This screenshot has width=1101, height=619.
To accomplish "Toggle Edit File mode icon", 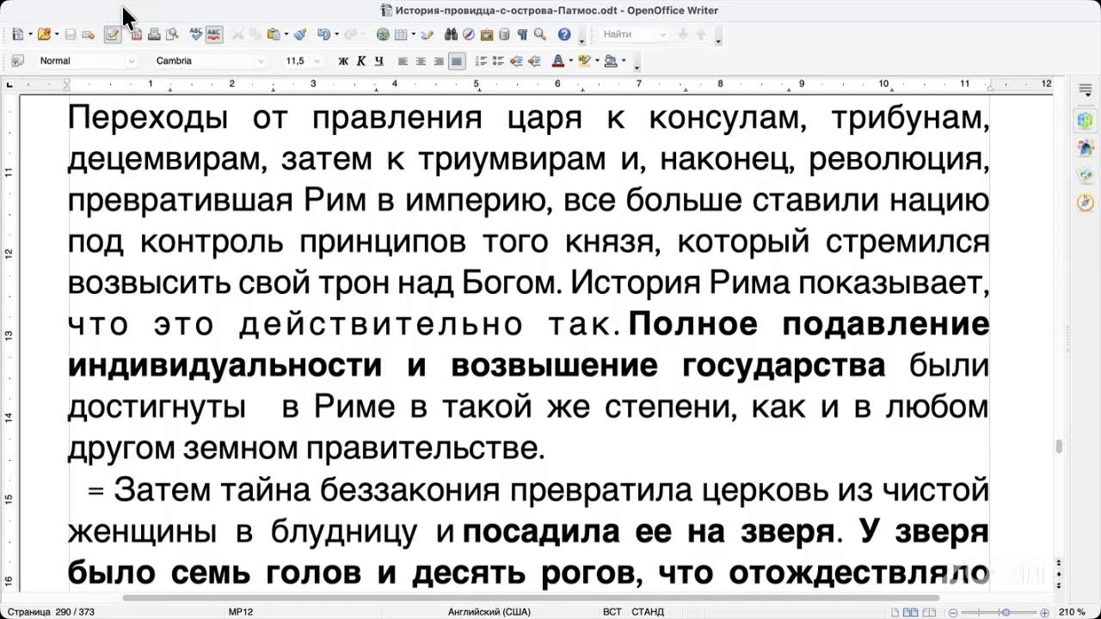I will tap(112, 34).
